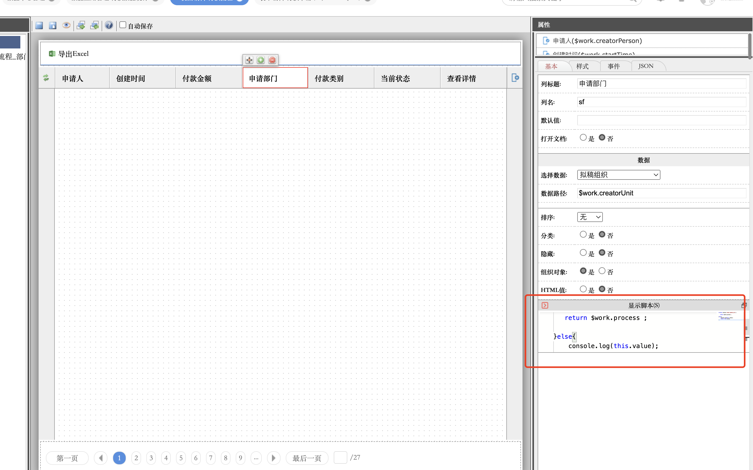Switch to the JSON tab
This screenshot has width=753, height=470.
tap(646, 66)
